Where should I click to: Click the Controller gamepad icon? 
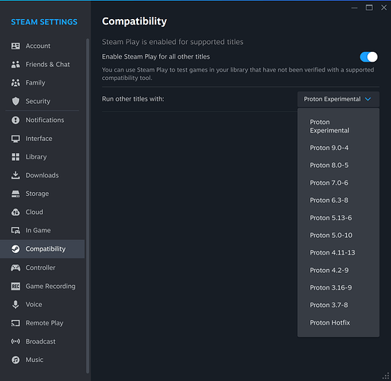pos(15,267)
